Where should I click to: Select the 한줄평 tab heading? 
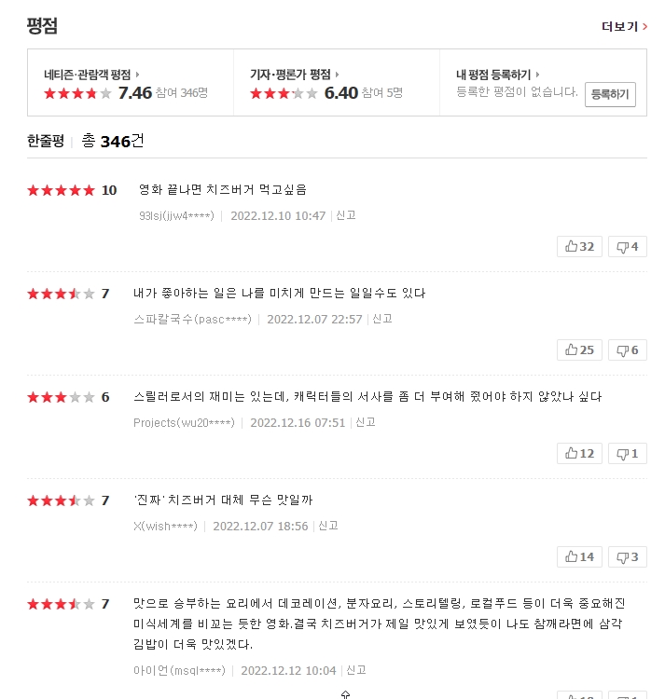click(46, 141)
